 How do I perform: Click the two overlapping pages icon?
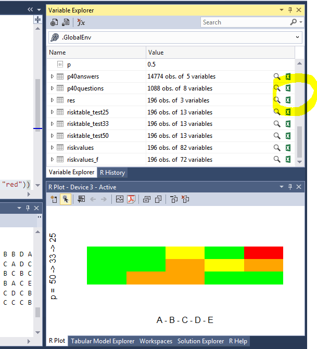[158, 199]
